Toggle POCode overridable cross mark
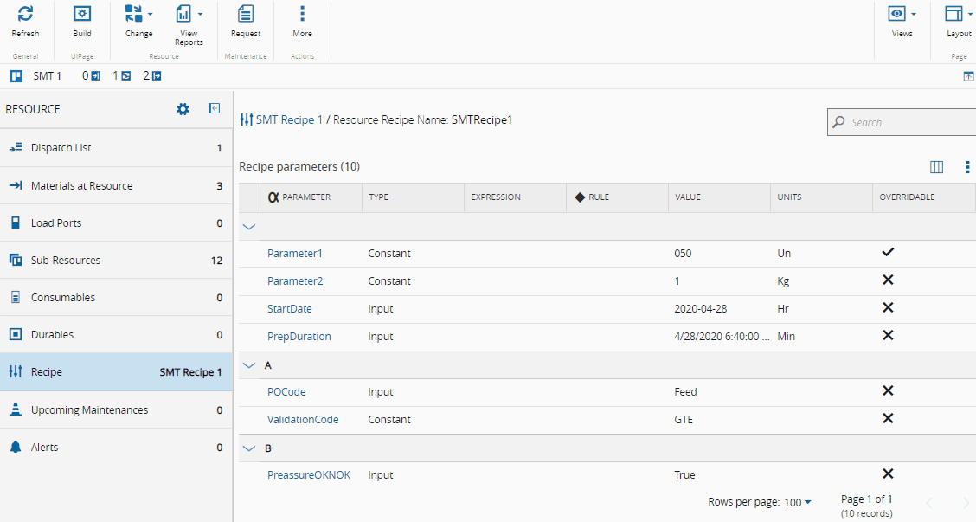 click(x=887, y=391)
